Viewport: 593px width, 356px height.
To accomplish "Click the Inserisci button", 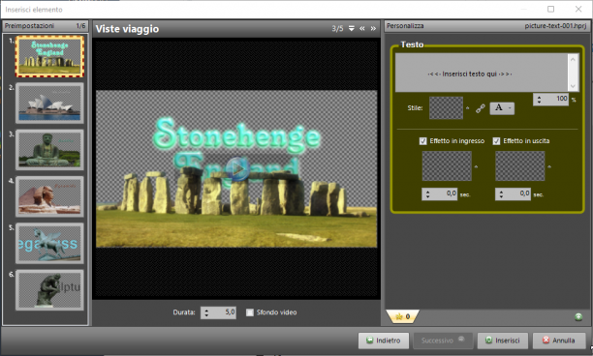I will 502,341.
